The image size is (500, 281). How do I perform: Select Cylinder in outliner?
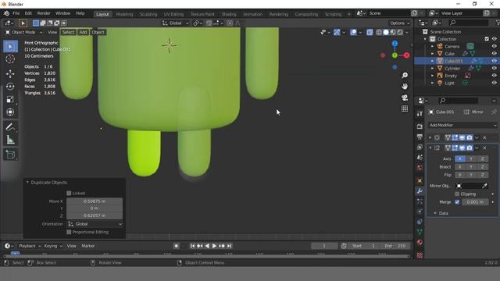coord(452,68)
